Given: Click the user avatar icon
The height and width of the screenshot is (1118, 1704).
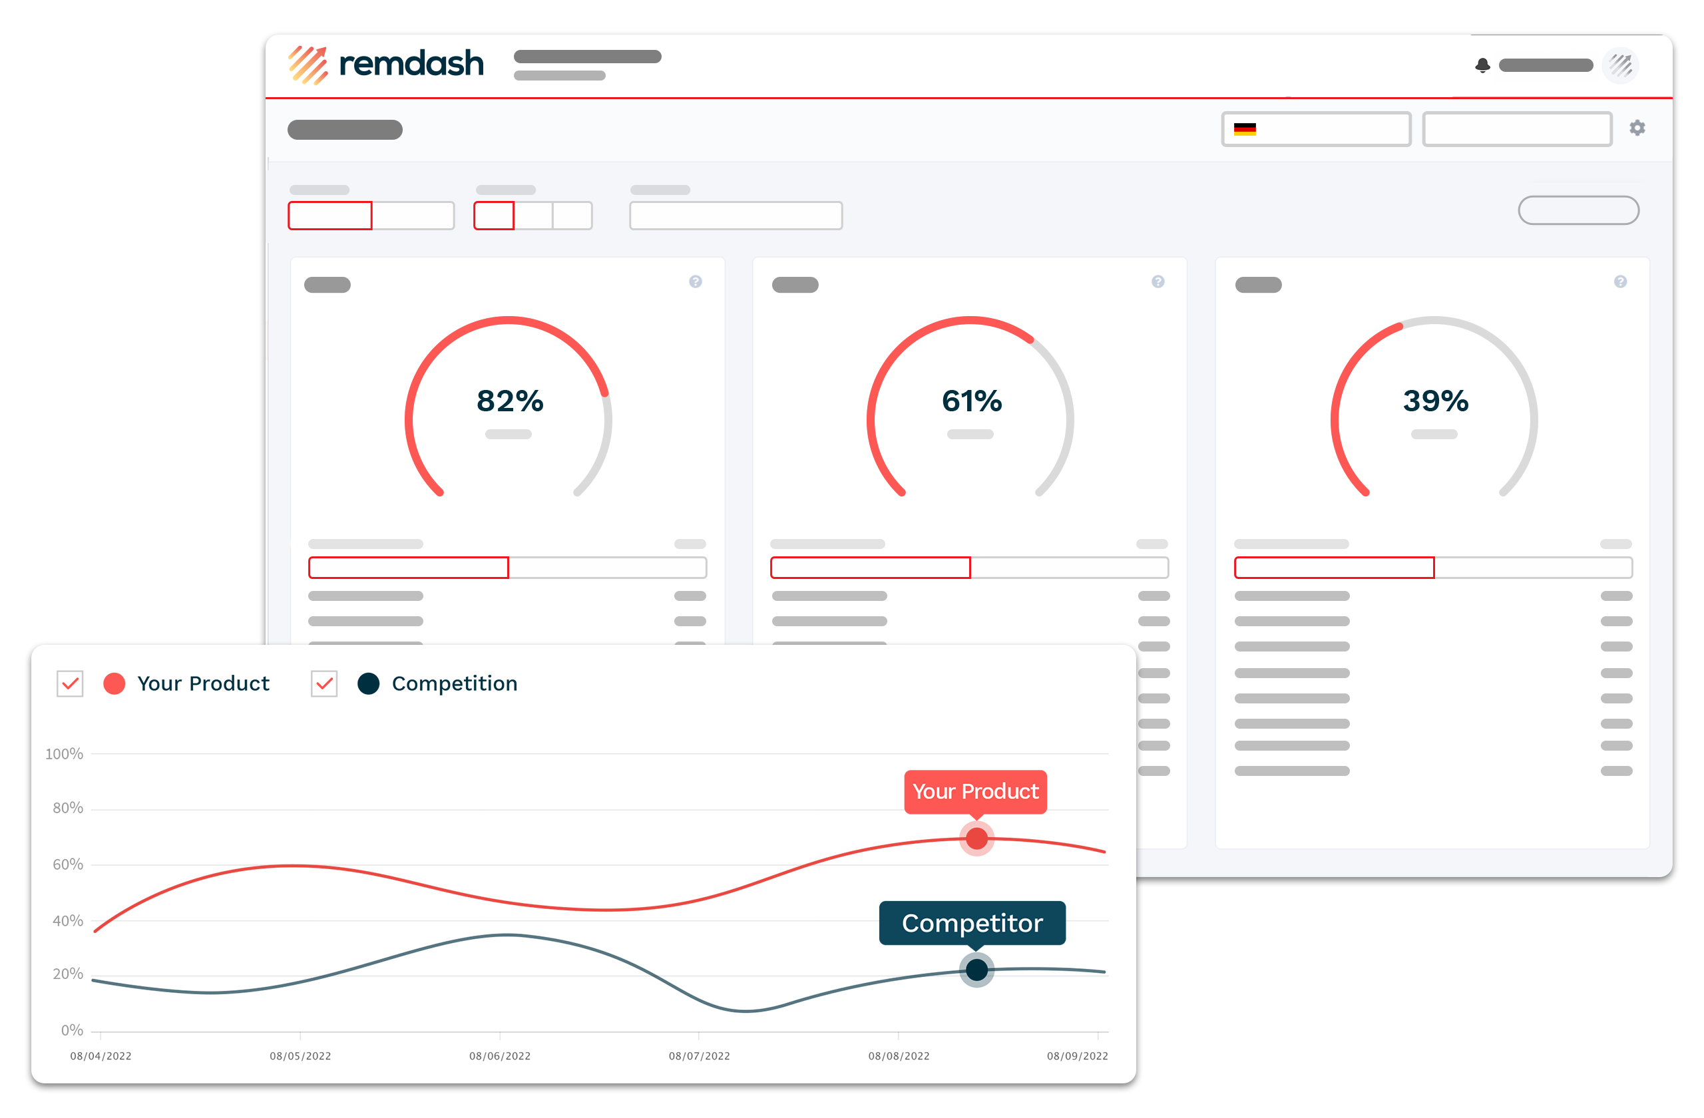Looking at the screenshot, I should click(1620, 65).
